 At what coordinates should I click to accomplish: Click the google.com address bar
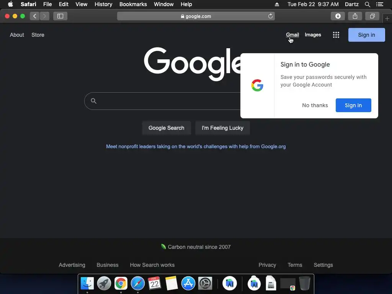[196, 16]
